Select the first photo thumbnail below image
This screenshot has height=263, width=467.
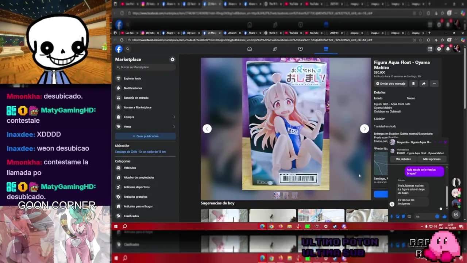[x=277, y=195]
